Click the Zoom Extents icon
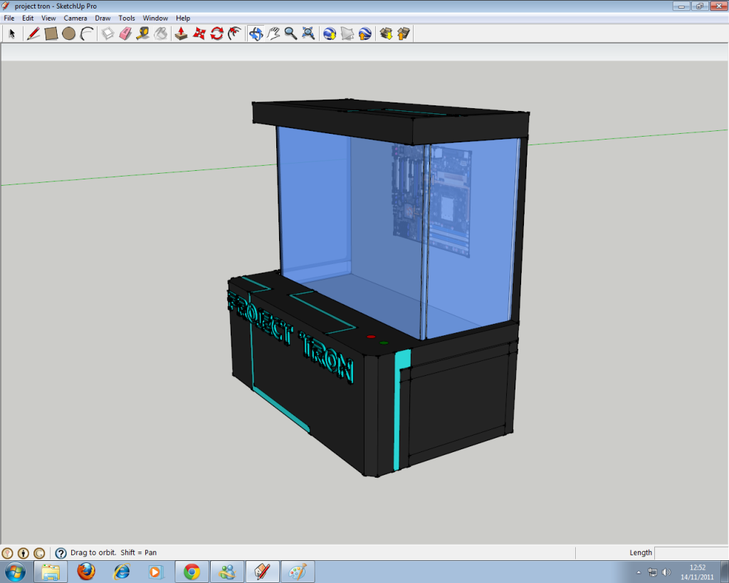Screen dimensions: 729x583 click(308, 33)
